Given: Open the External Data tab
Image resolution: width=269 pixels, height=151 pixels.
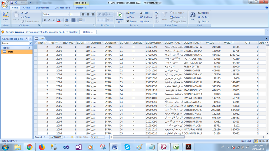Looking at the screenshot, I should pyautogui.click(x=42, y=8).
